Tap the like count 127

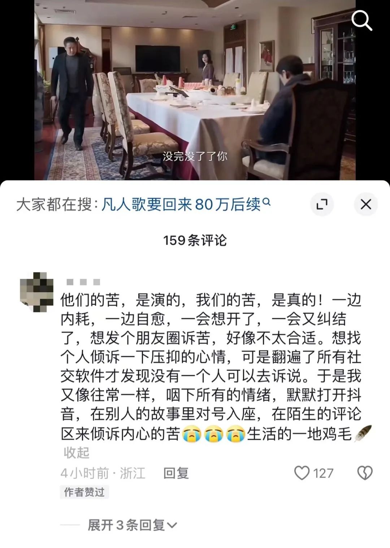pyautogui.click(x=323, y=473)
